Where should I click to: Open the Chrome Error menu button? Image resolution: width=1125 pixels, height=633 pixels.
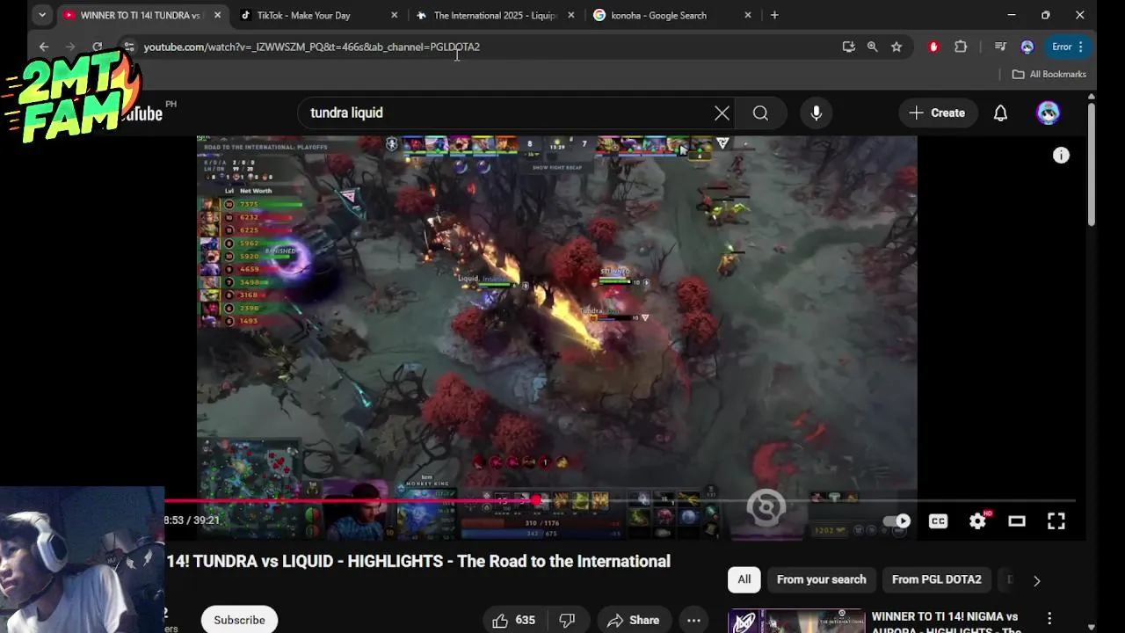(x=1067, y=47)
